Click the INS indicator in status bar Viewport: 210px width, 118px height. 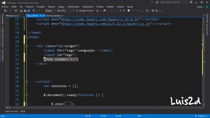tap(139, 116)
